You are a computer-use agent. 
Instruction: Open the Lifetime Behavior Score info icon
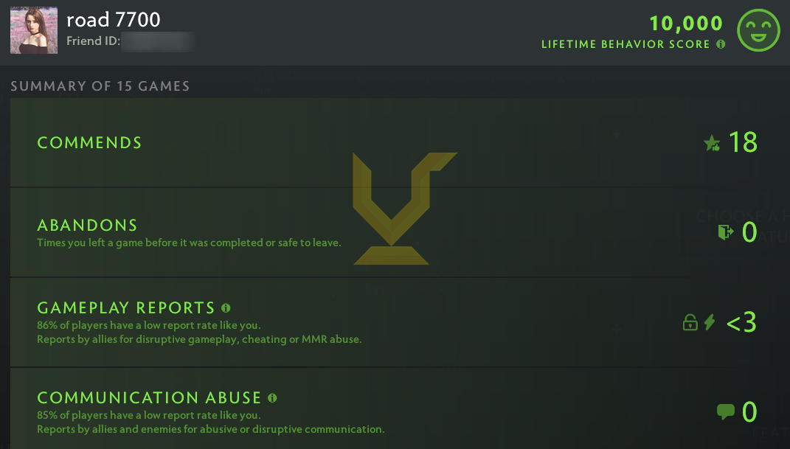[x=721, y=44]
